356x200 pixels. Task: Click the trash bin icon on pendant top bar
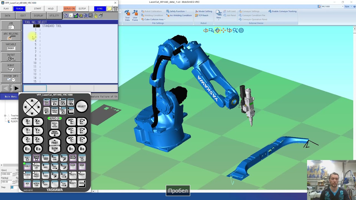(115, 9)
